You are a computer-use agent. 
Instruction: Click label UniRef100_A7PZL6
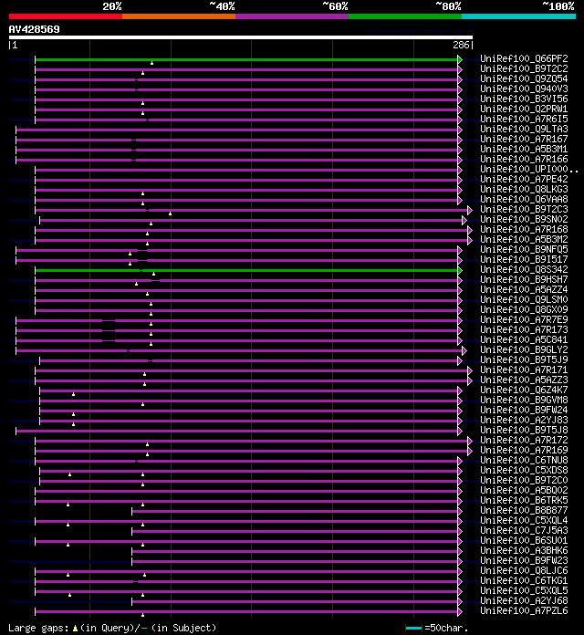524,610
